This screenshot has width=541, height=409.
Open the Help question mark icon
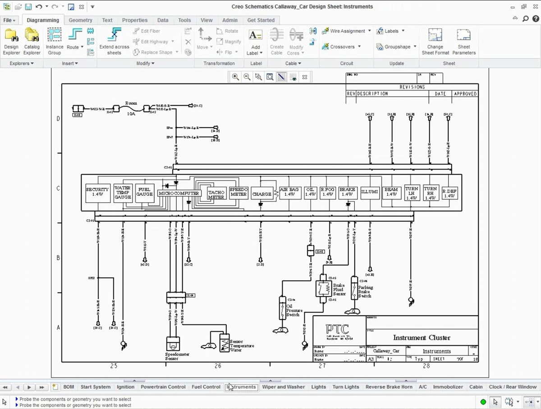tap(535, 19)
